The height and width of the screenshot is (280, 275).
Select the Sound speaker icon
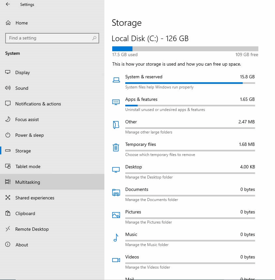(7, 88)
